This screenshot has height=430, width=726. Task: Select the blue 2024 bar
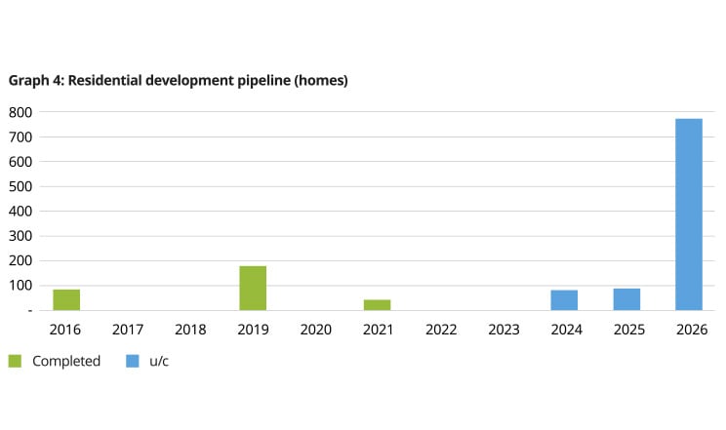pyautogui.click(x=564, y=299)
